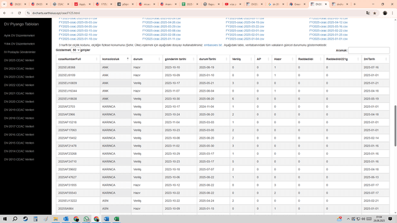This screenshot has height=223, width=397.
Task: Sort table by gönderim tarihi column
Action: (x=180, y=59)
